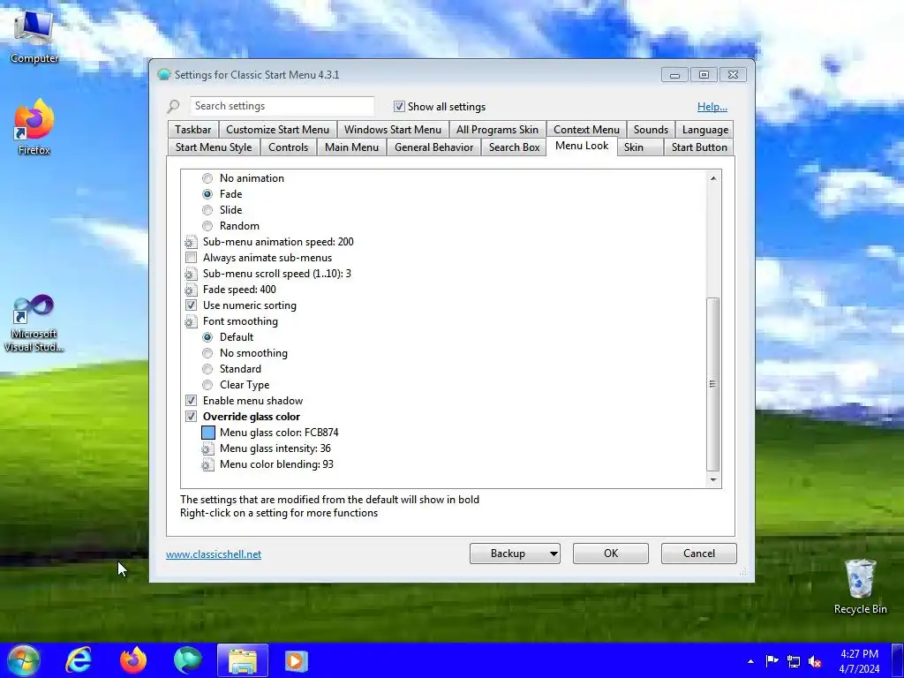
Task: Click the Menu glass color swatch
Action: pyautogui.click(x=208, y=433)
